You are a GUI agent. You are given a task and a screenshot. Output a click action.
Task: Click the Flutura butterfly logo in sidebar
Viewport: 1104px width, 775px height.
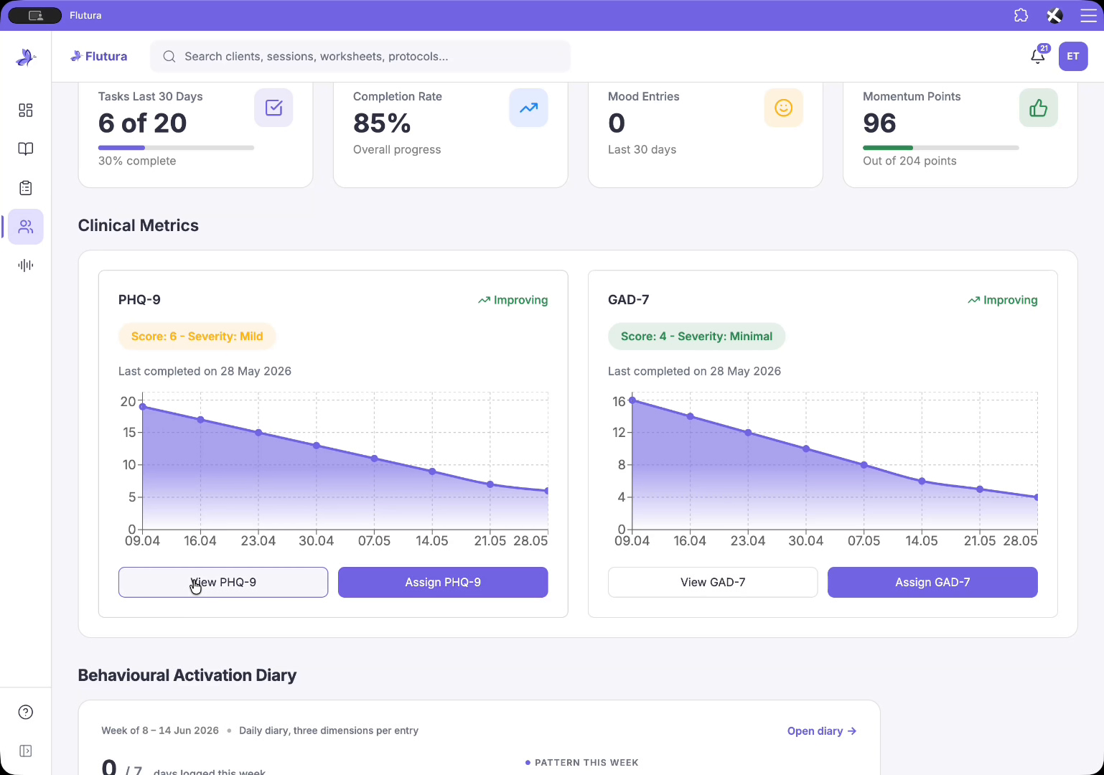pos(26,57)
